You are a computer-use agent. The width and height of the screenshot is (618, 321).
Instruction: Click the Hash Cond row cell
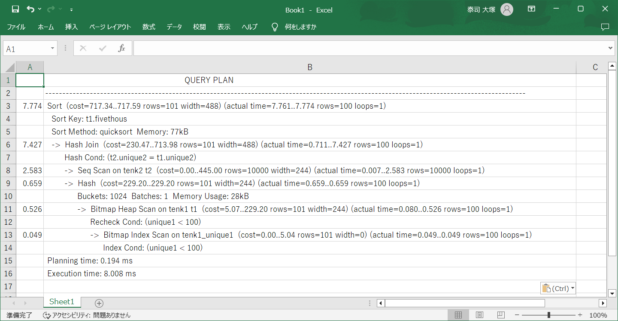click(x=310, y=158)
